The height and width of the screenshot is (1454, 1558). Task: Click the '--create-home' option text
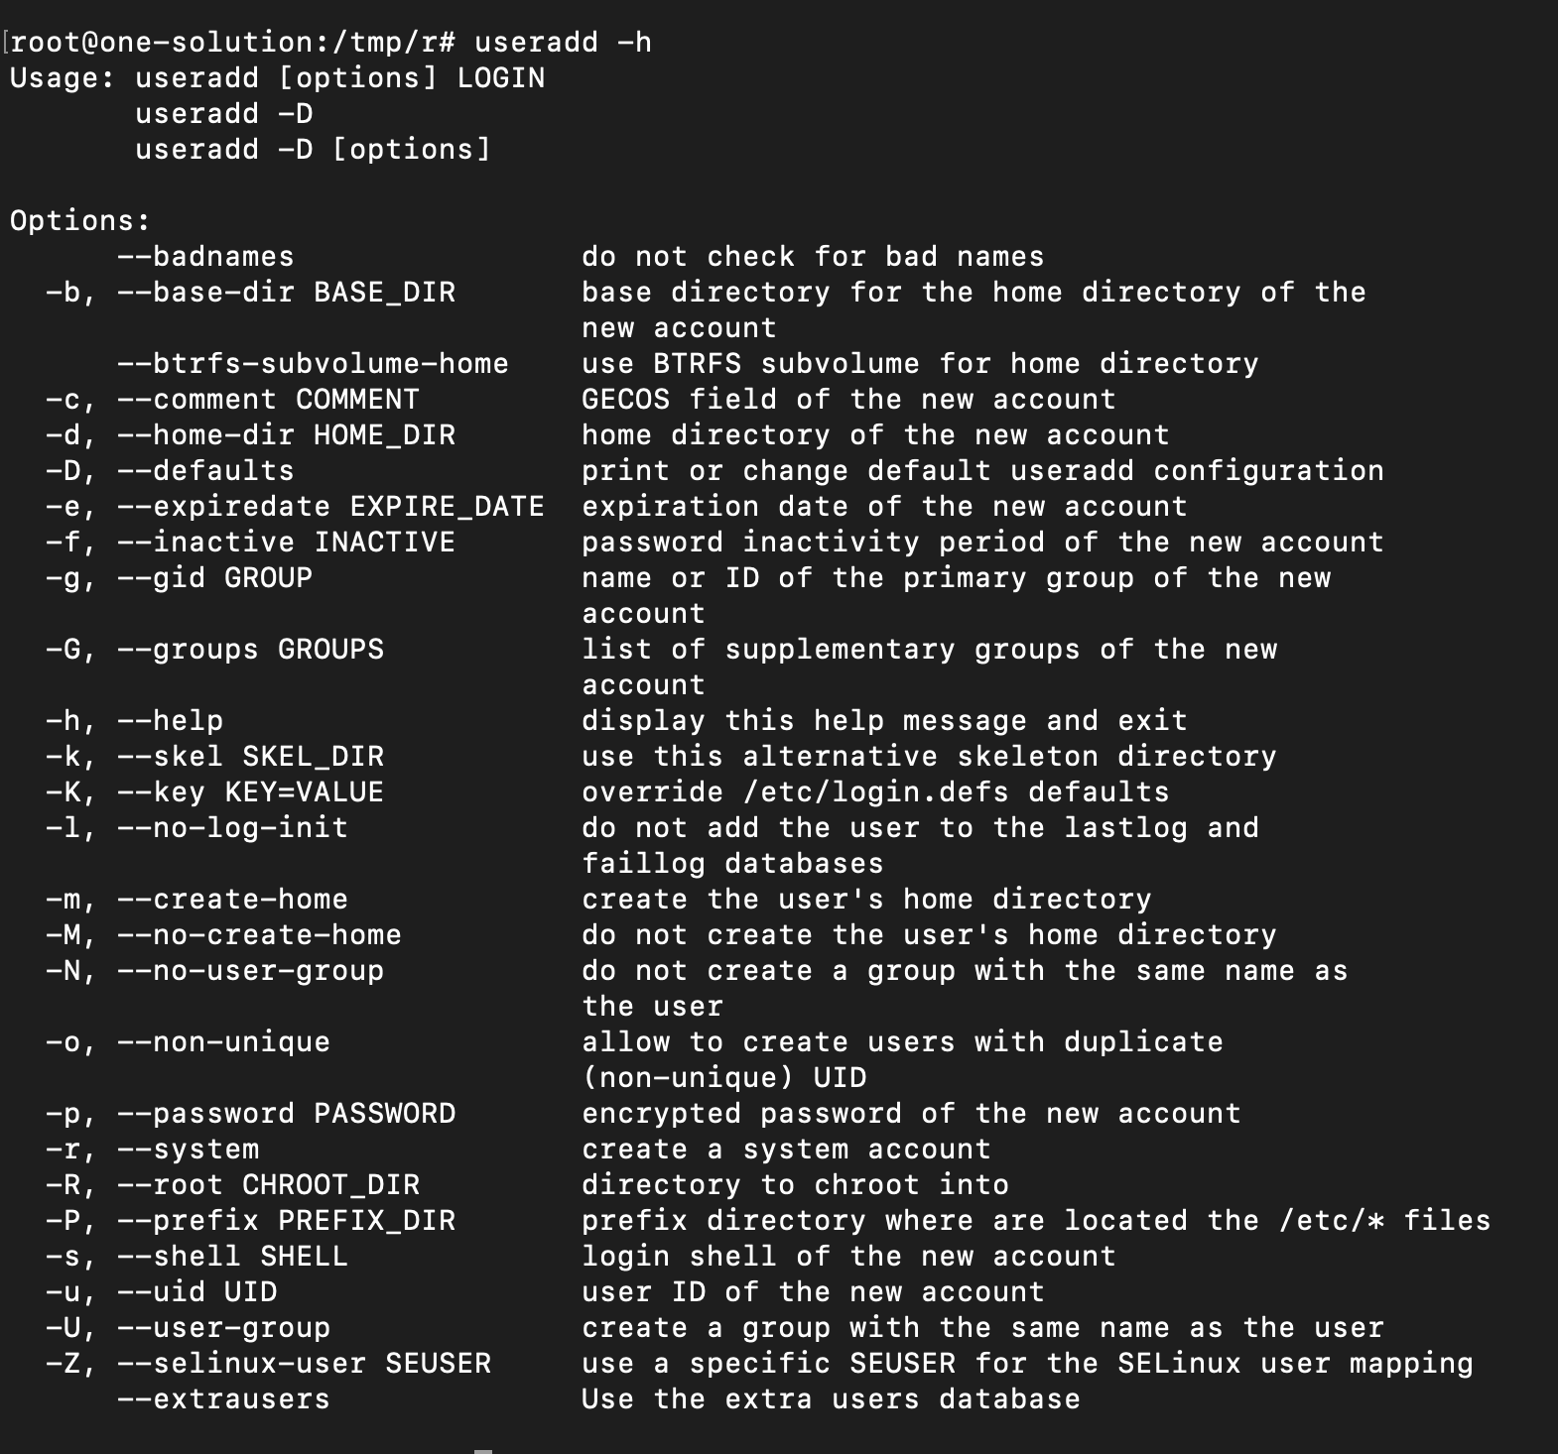coord(232,899)
